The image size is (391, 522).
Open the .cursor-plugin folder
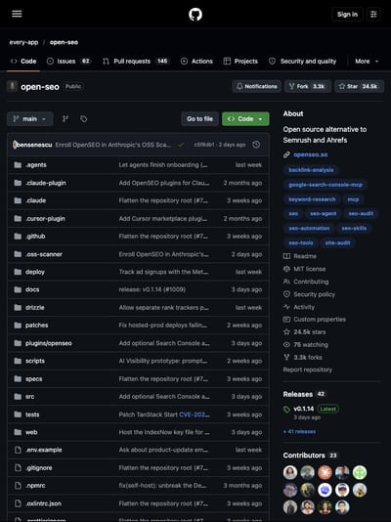pos(45,219)
